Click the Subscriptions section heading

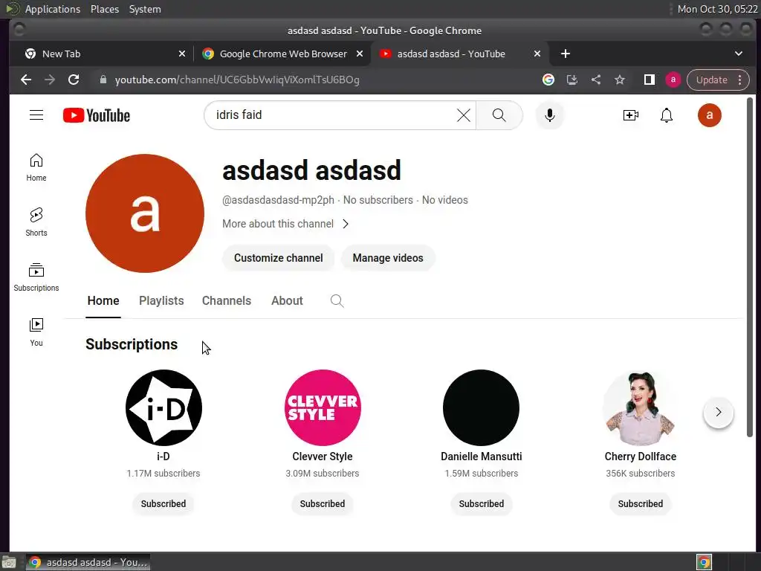pos(132,344)
